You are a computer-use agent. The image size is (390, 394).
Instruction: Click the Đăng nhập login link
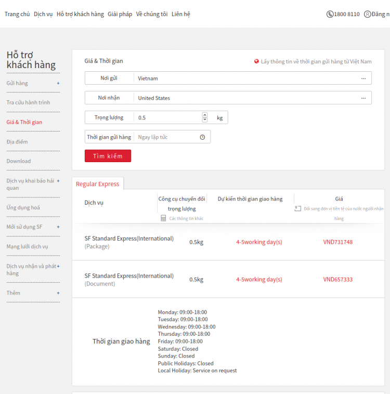coord(381,14)
